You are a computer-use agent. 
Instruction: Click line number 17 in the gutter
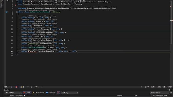tap(12, 51)
